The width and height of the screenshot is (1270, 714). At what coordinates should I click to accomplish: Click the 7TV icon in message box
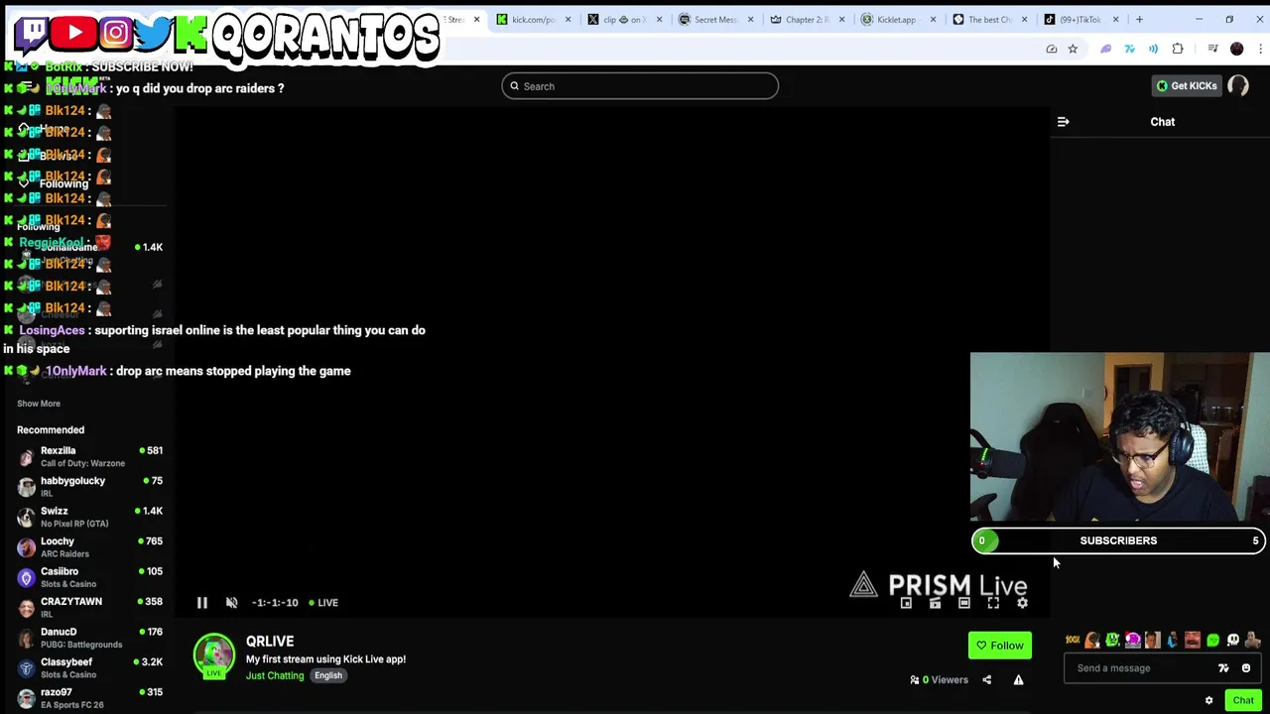click(1223, 668)
